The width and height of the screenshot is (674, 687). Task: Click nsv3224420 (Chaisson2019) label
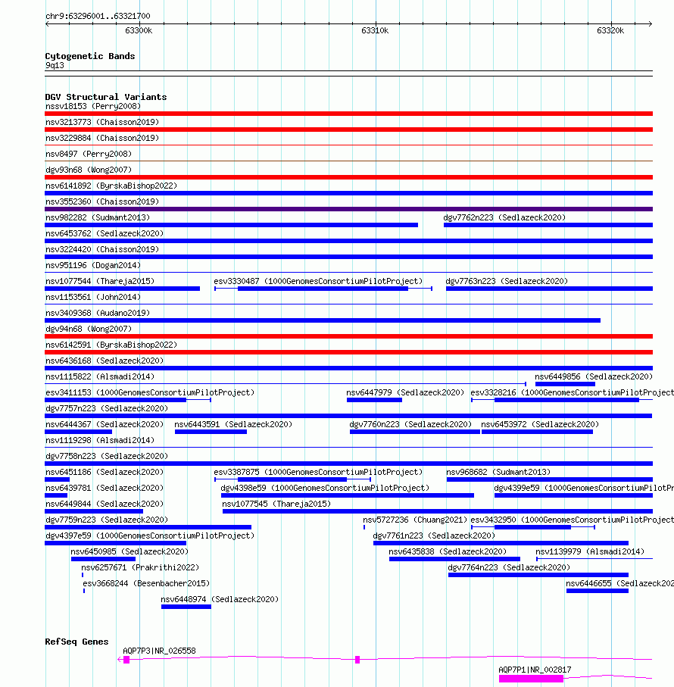tap(102, 249)
